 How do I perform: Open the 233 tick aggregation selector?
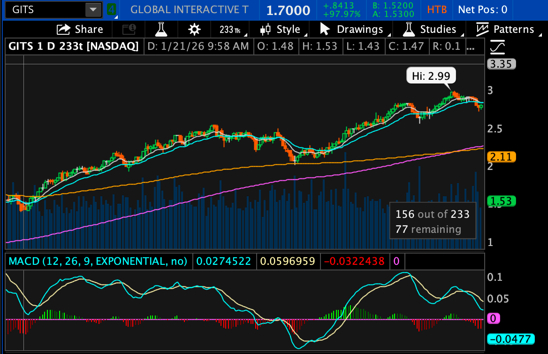[230, 30]
